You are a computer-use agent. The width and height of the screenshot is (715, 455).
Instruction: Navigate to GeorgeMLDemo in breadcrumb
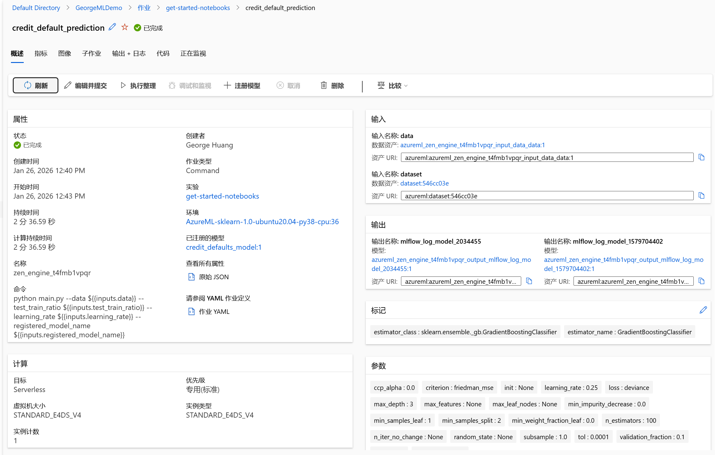point(99,8)
